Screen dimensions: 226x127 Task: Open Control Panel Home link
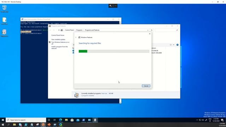[58, 35]
